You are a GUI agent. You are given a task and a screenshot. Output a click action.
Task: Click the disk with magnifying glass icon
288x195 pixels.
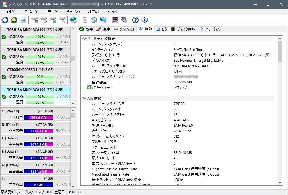click(62, 20)
